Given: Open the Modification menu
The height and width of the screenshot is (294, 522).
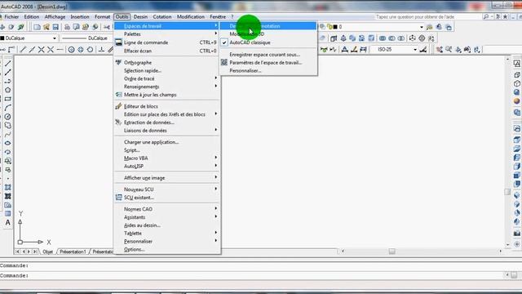Looking at the screenshot, I should click(x=191, y=16).
